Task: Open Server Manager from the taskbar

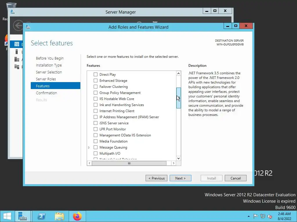Action: (23, 216)
